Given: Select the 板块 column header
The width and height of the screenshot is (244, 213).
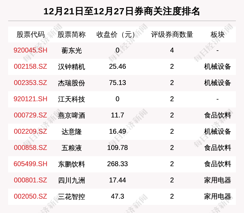Looking at the screenshot, I should tap(217, 34).
